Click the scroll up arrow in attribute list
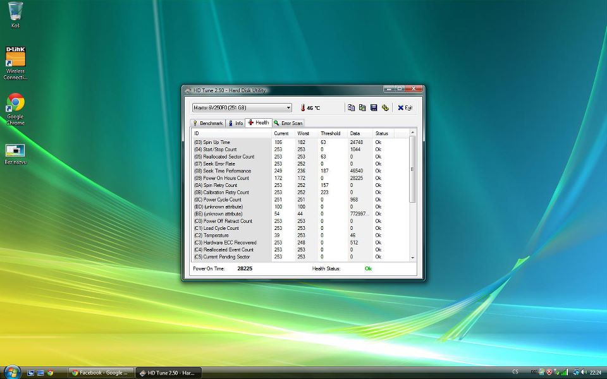This screenshot has width=607, height=379. click(x=412, y=133)
